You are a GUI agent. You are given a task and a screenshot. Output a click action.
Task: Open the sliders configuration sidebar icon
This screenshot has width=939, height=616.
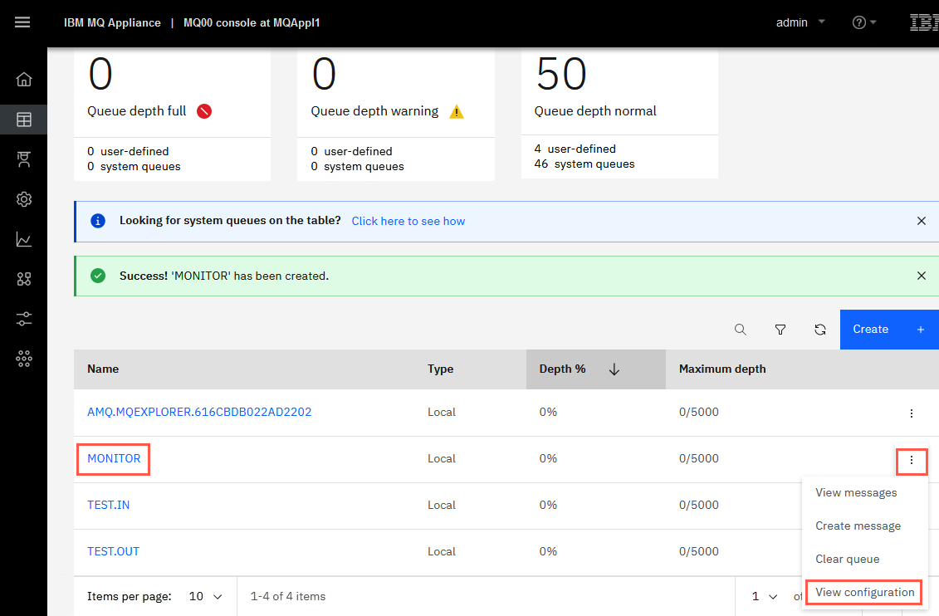point(23,319)
